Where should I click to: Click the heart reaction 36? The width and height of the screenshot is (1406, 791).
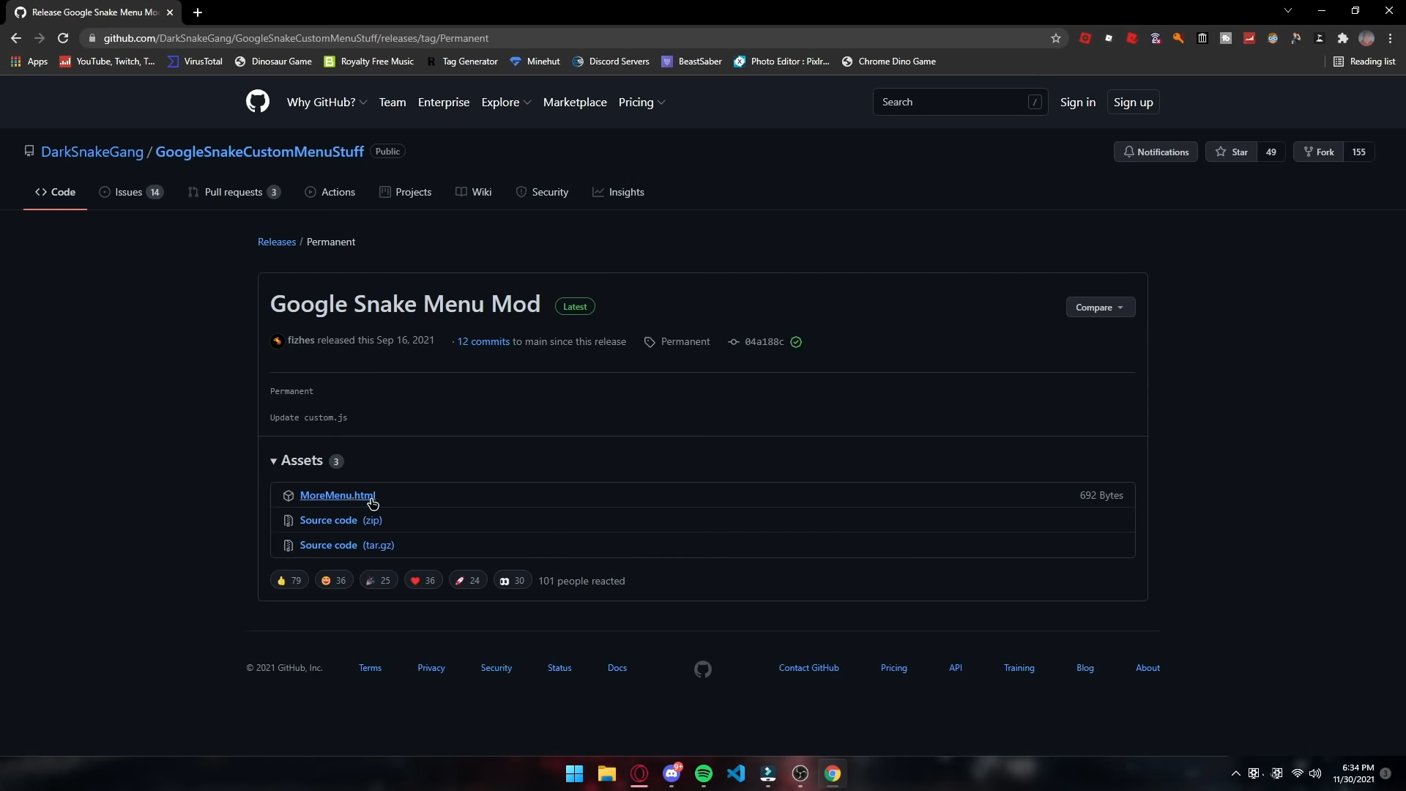pos(423,581)
